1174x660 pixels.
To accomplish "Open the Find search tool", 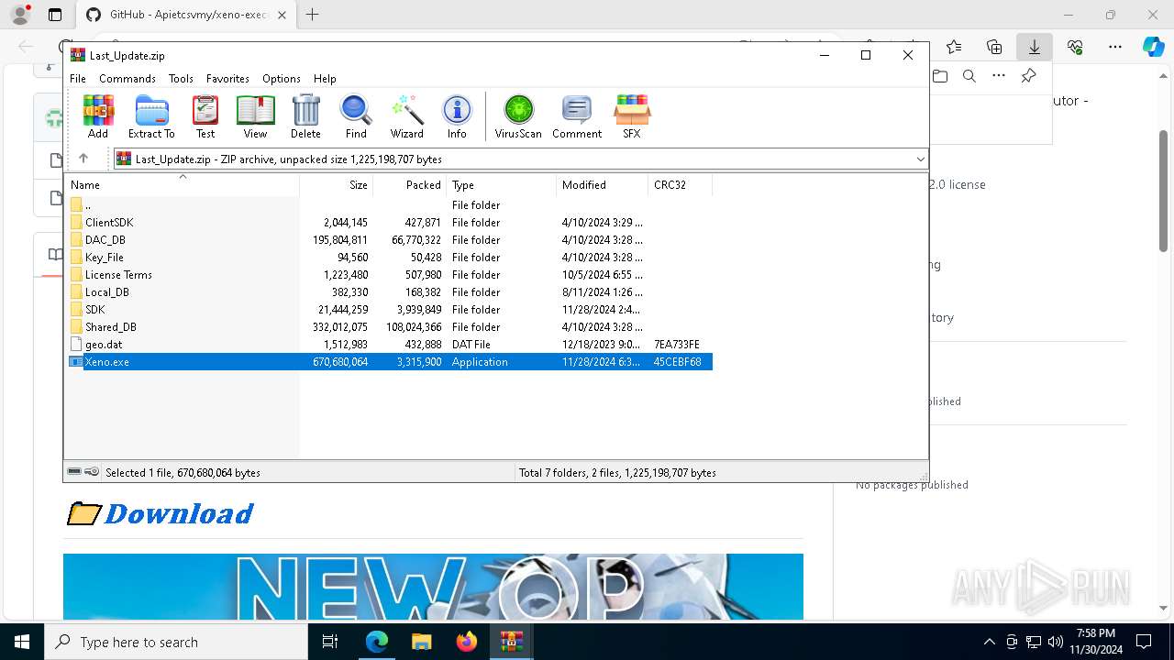I will click(x=356, y=116).
